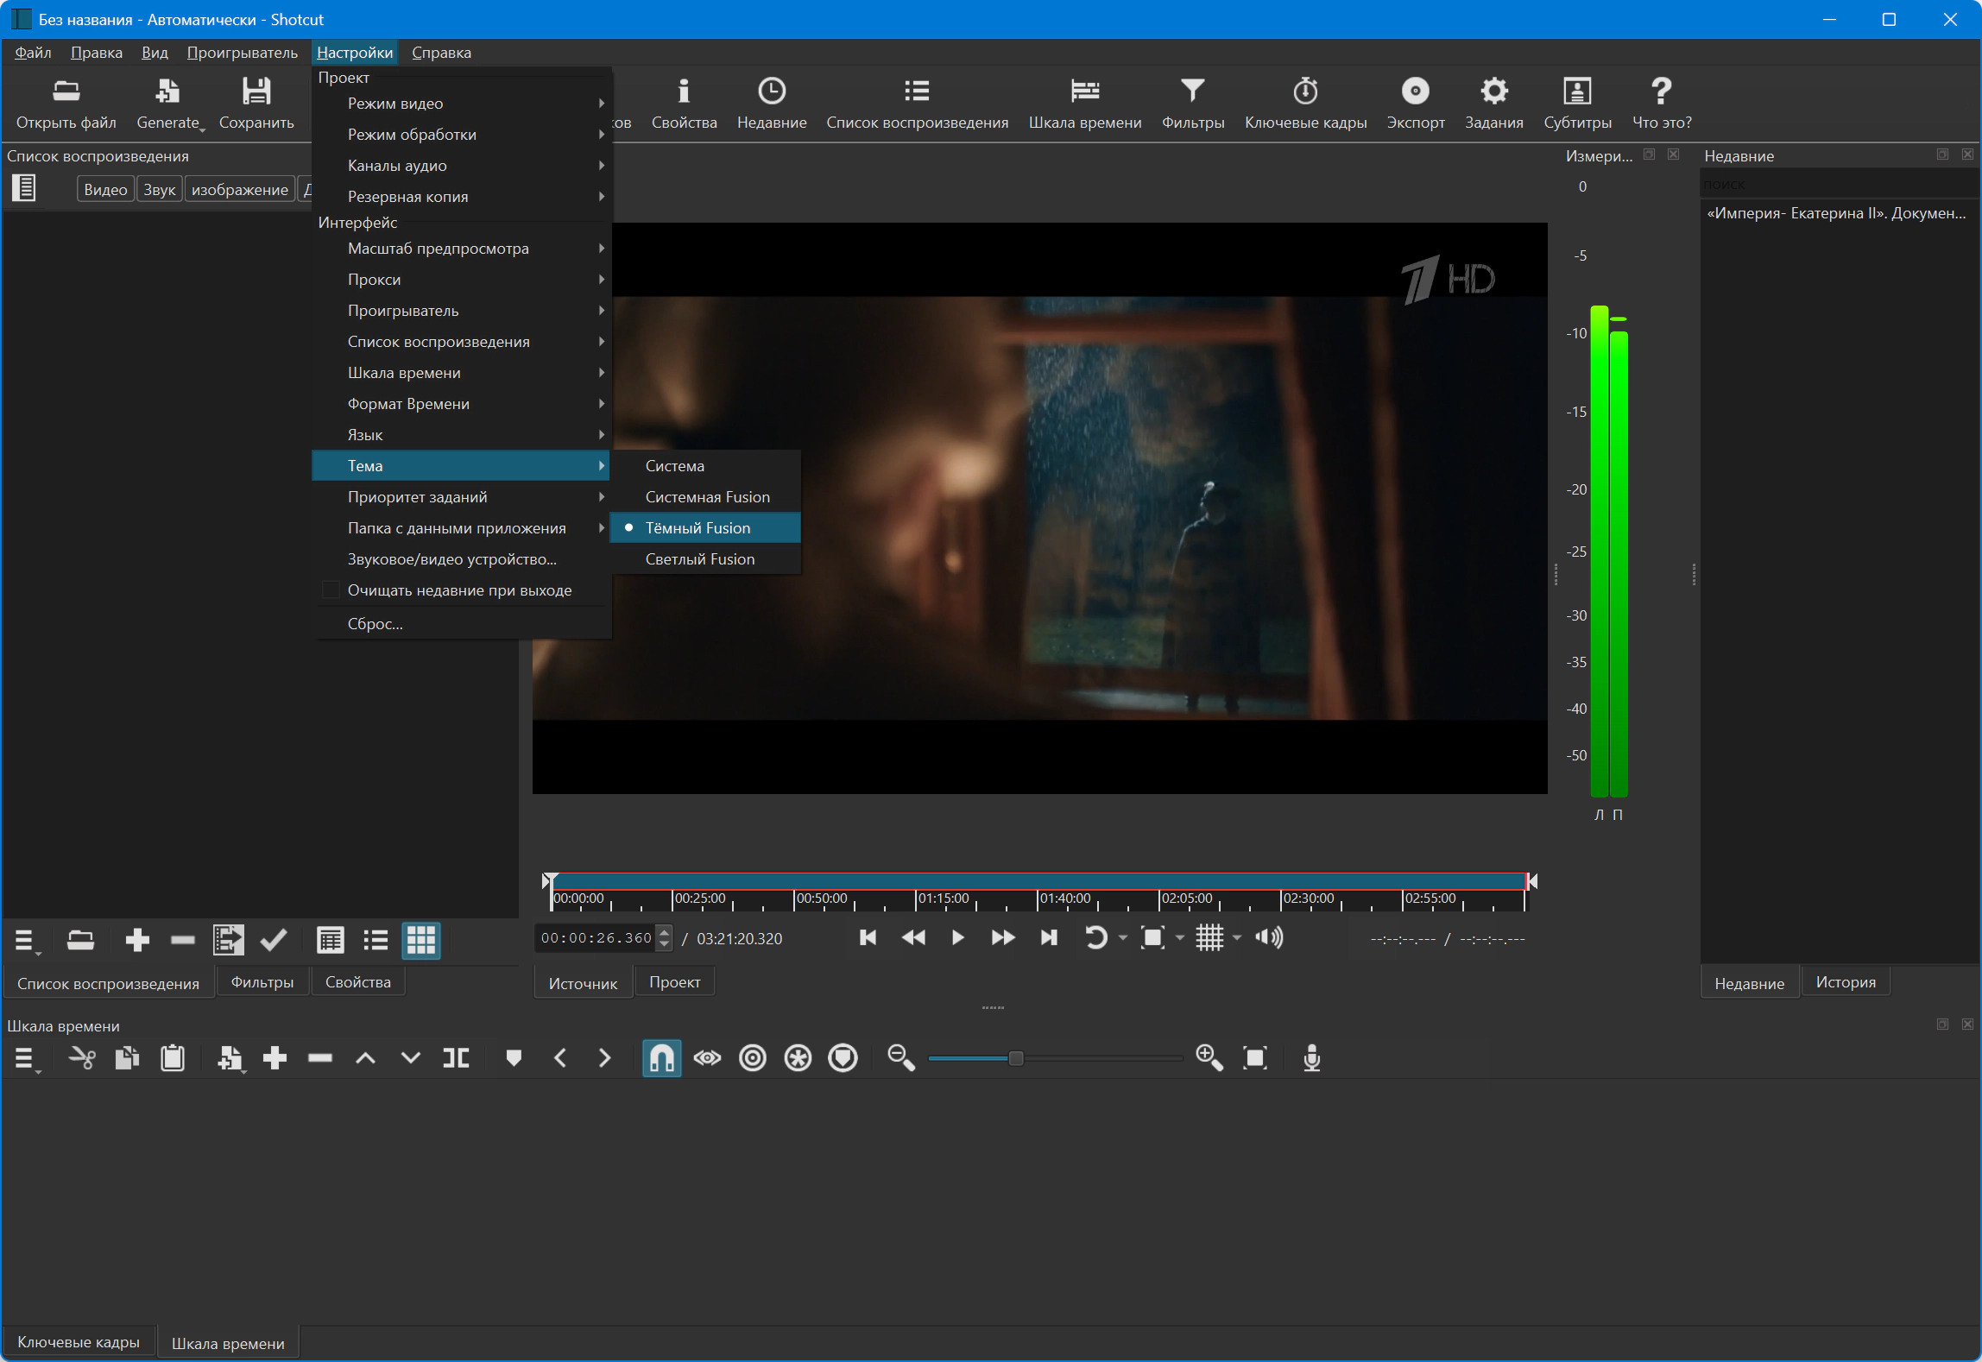Switch the playlist to icons grid view
The image size is (1982, 1362).
click(421, 940)
